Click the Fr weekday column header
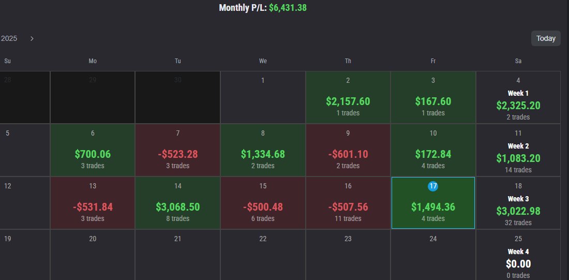Viewport: 569px width, 280px height. [433, 61]
